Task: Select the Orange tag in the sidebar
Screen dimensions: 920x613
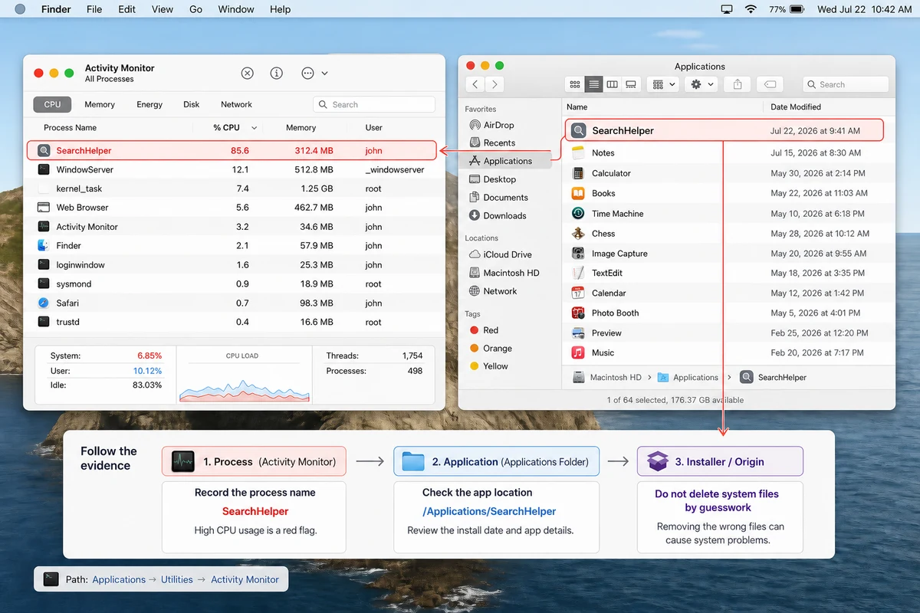Action: (498, 348)
